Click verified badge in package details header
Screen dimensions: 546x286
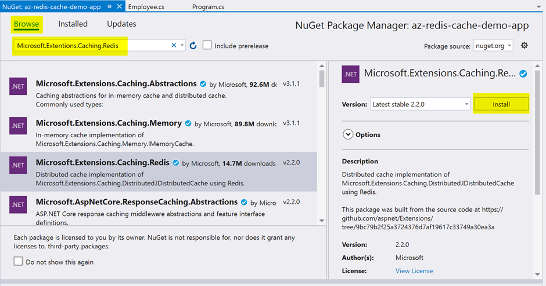pos(523,74)
